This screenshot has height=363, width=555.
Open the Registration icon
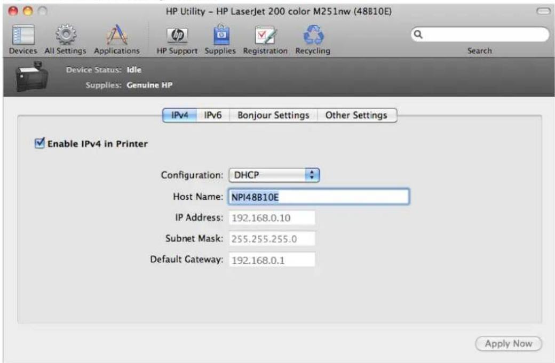265,35
